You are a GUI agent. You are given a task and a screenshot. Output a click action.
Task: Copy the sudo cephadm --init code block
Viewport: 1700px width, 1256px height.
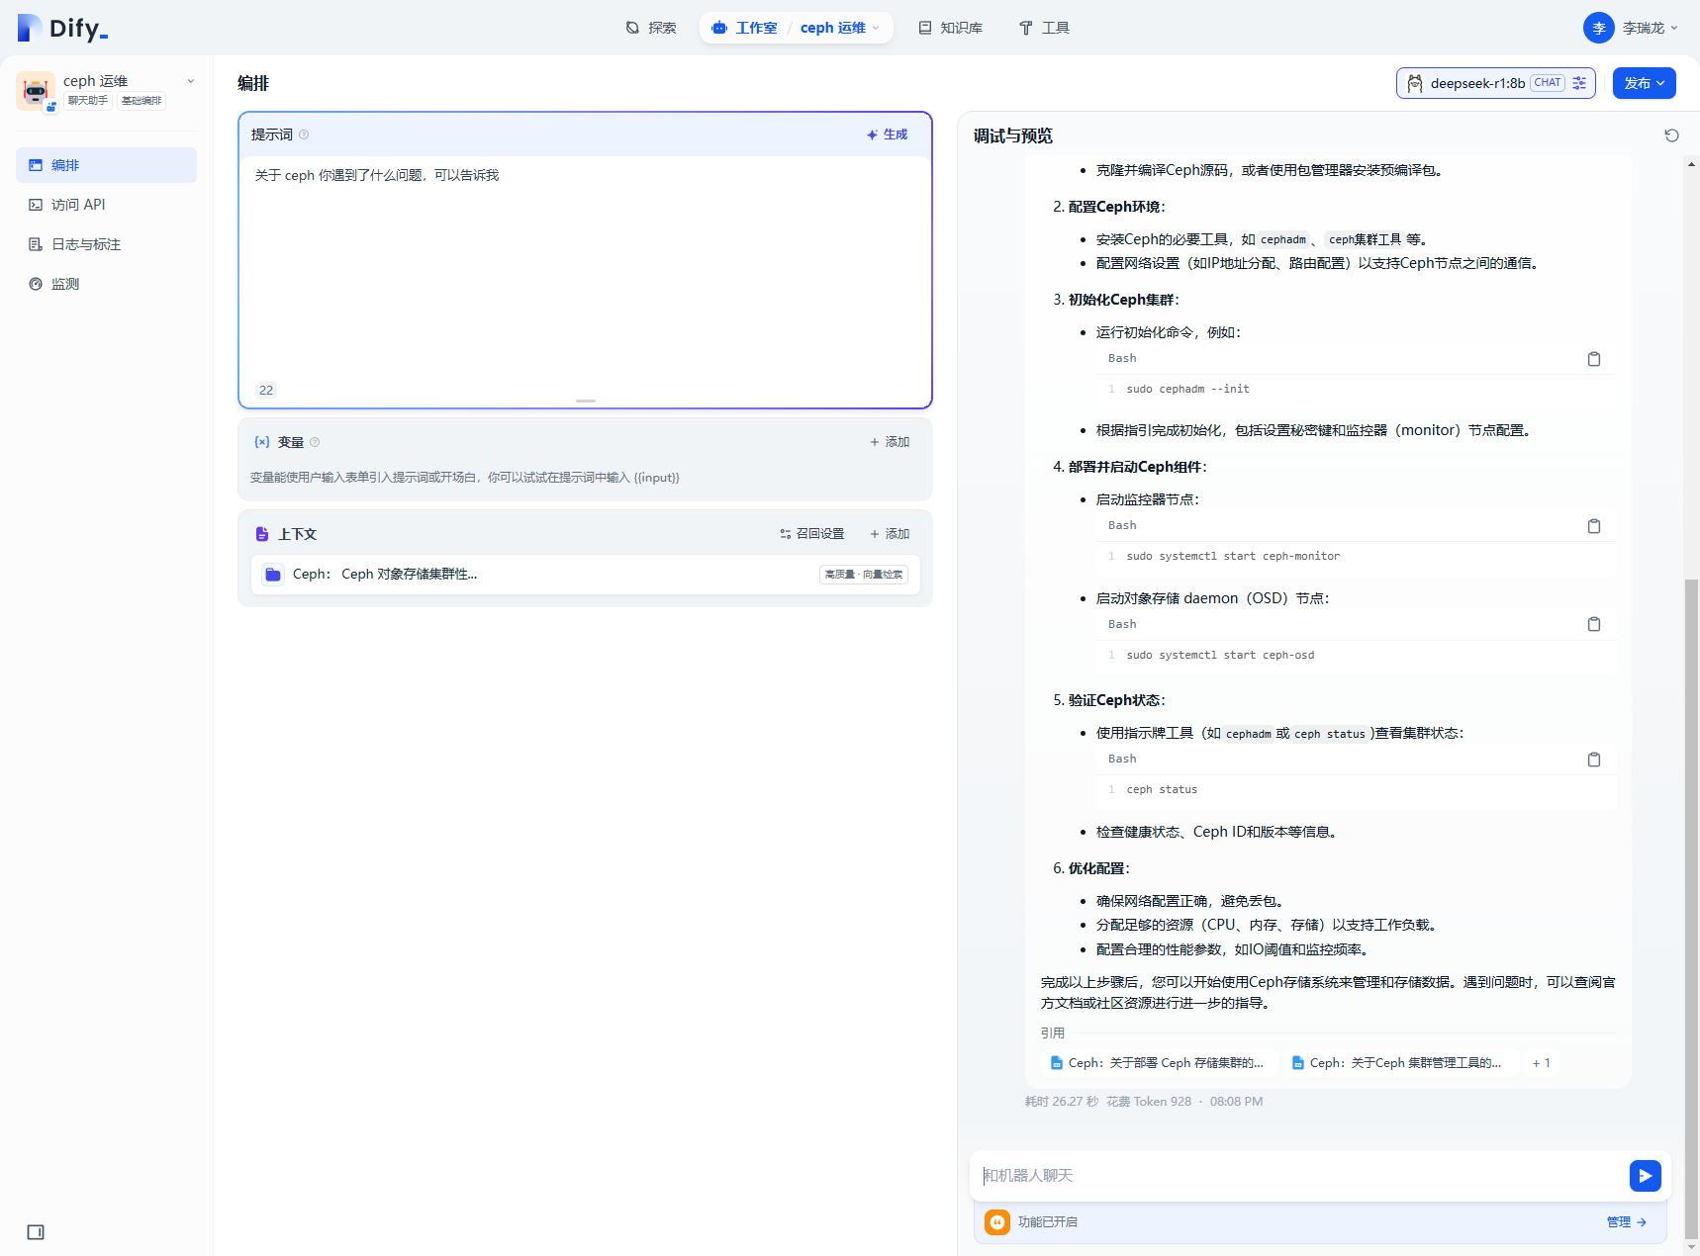click(x=1594, y=359)
